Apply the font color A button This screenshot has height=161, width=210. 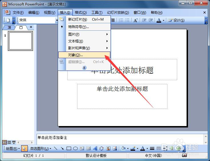point(159,20)
